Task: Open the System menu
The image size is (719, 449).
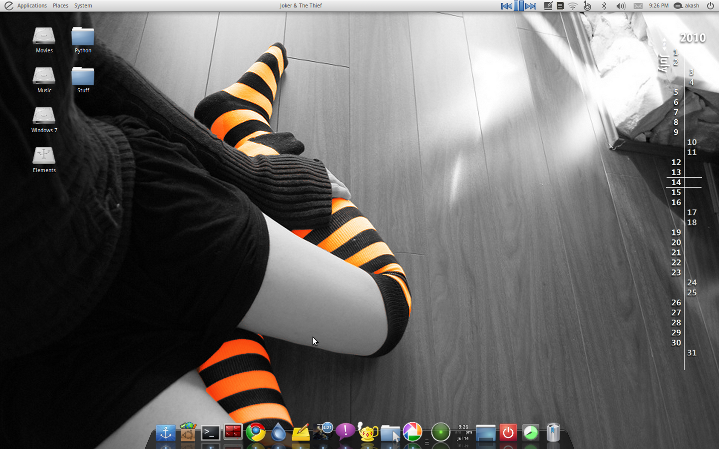Action: 83,5
